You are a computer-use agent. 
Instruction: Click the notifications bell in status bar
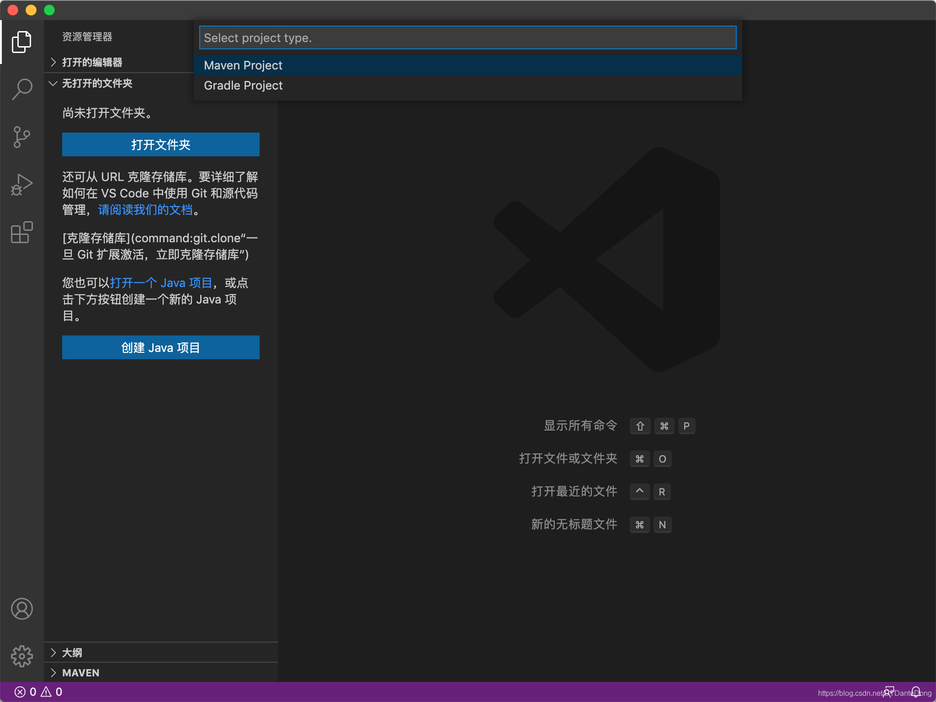click(x=915, y=692)
